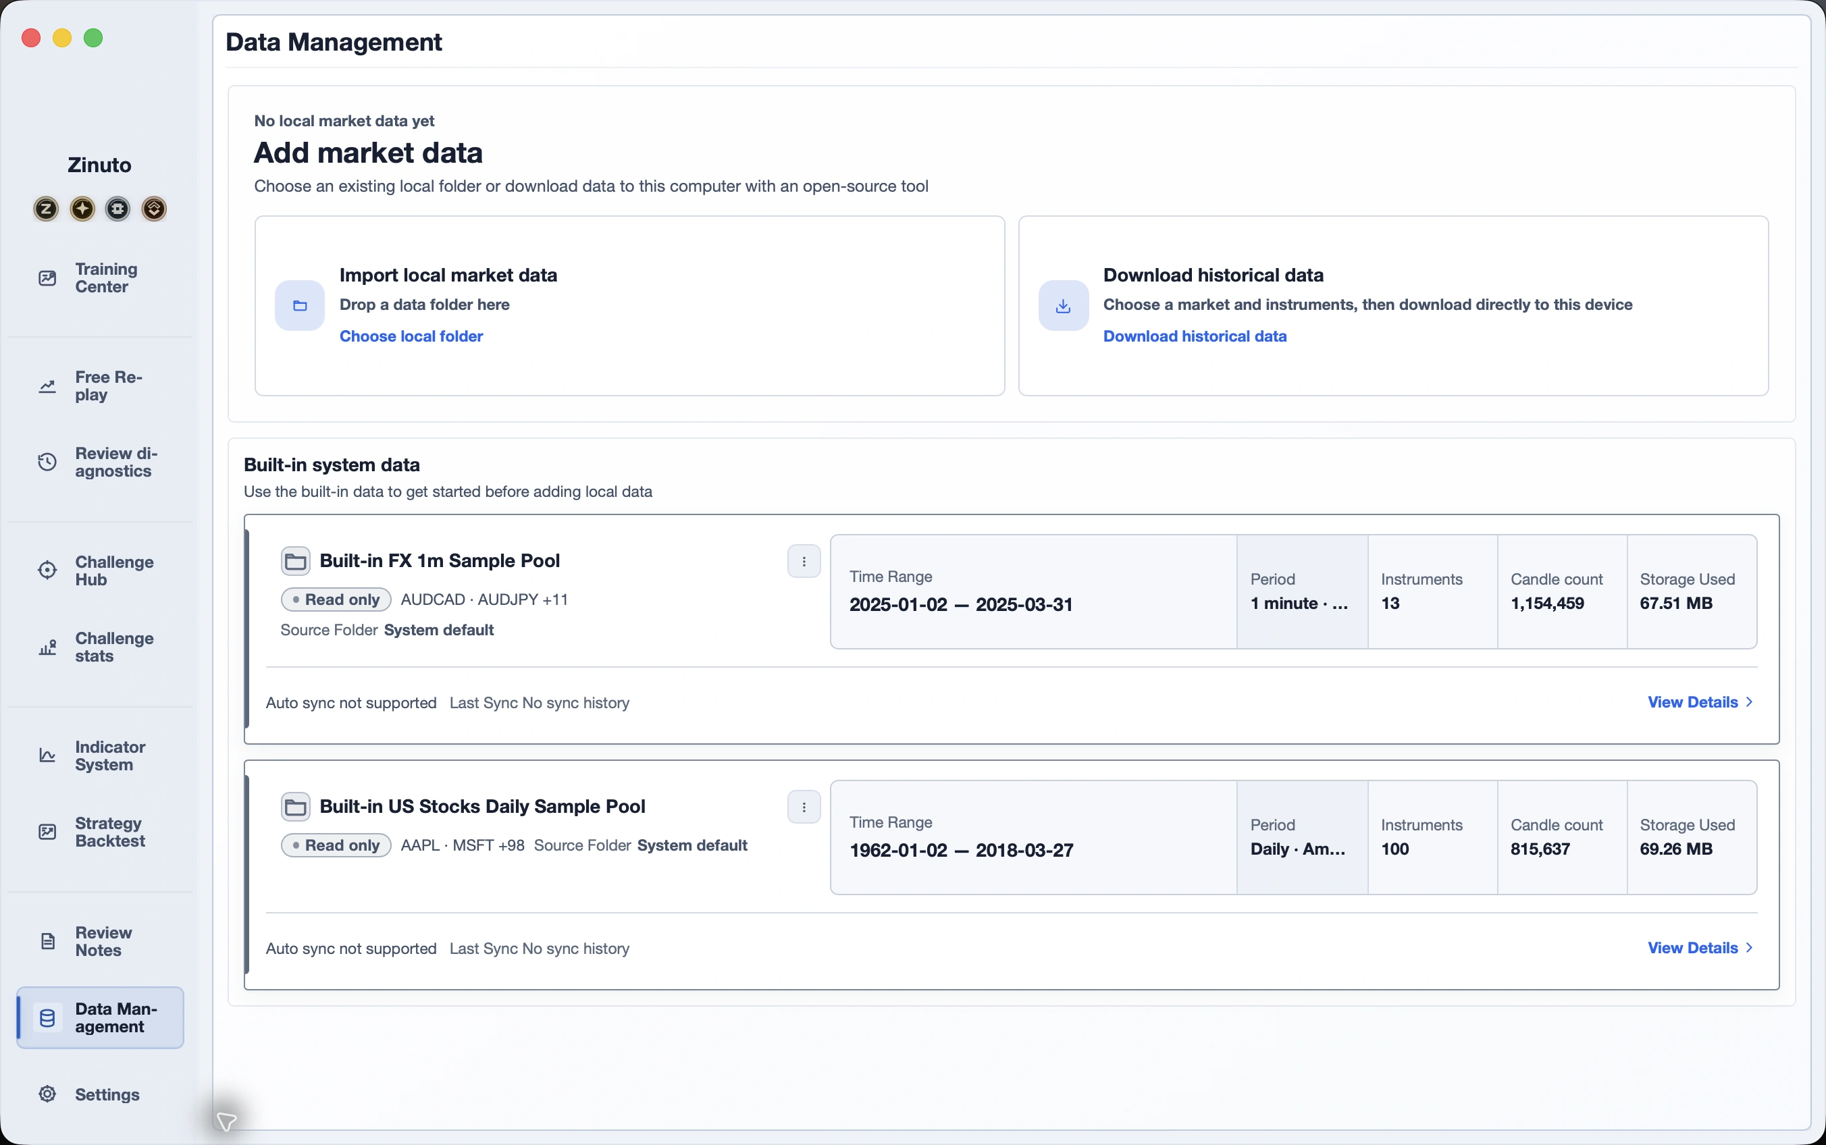The width and height of the screenshot is (1826, 1145).
Task: Show Challenge stats from the sidebar
Action: pyautogui.click(x=100, y=647)
